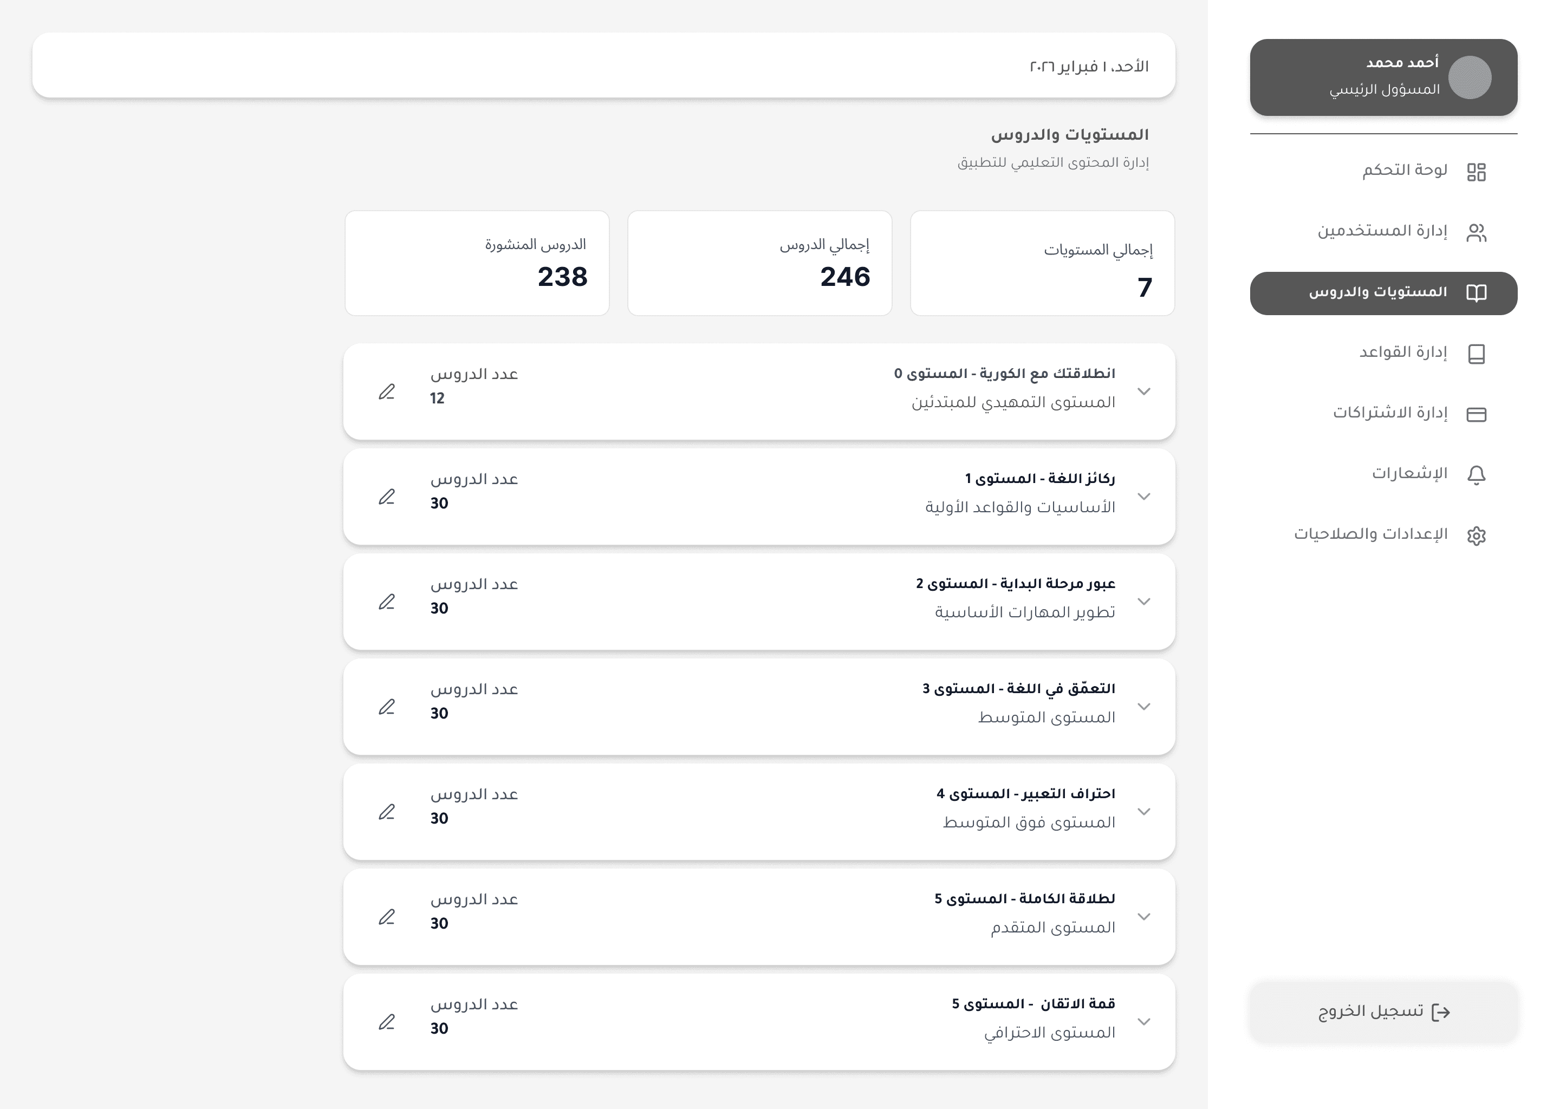Expand the قمة الاتقان level chevron

pos(1144,1022)
